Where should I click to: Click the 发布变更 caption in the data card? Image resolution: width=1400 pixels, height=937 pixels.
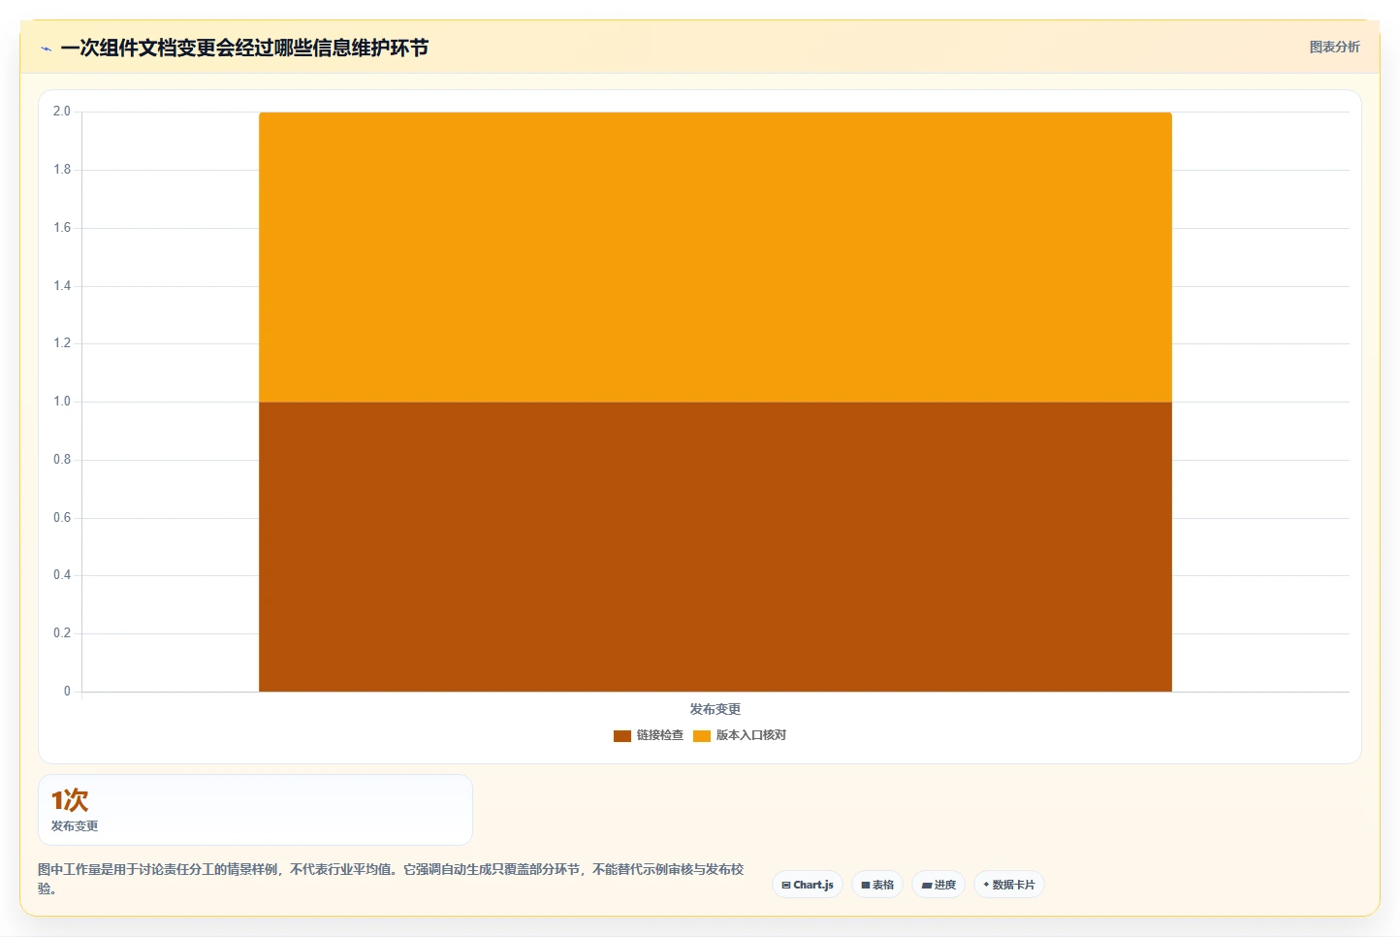click(x=75, y=826)
